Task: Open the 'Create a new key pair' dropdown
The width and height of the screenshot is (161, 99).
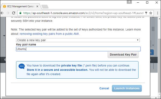Action: tap(78, 40)
